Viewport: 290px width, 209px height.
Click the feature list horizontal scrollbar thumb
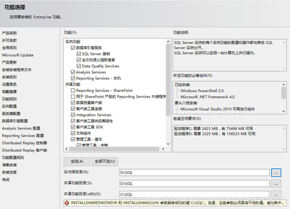point(114,149)
